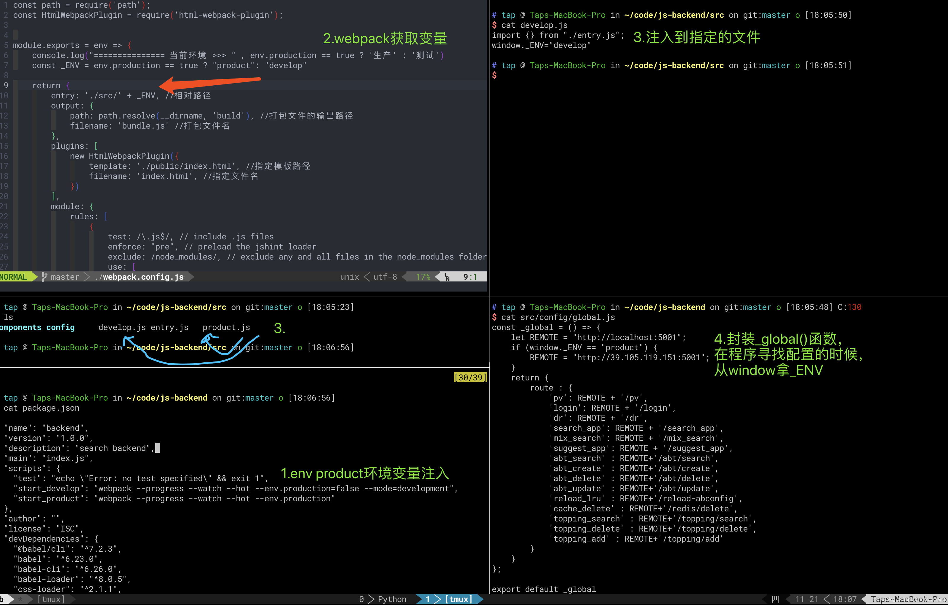
Task: Click the "babel-loader": "^8.0.5" dependency
Action: pos(72,579)
